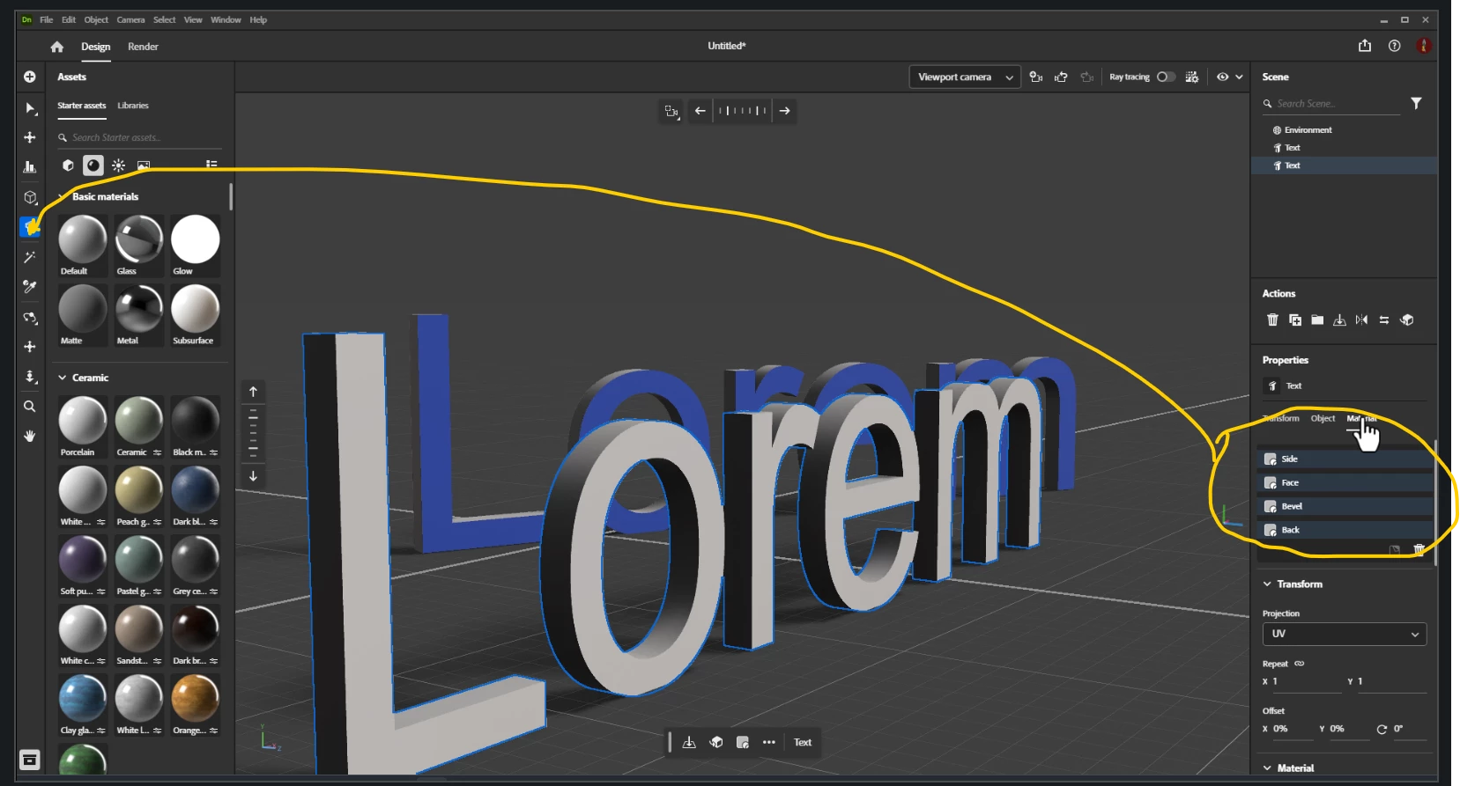Duplicate the selection in Actions
The width and height of the screenshot is (1460, 786).
1295,320
